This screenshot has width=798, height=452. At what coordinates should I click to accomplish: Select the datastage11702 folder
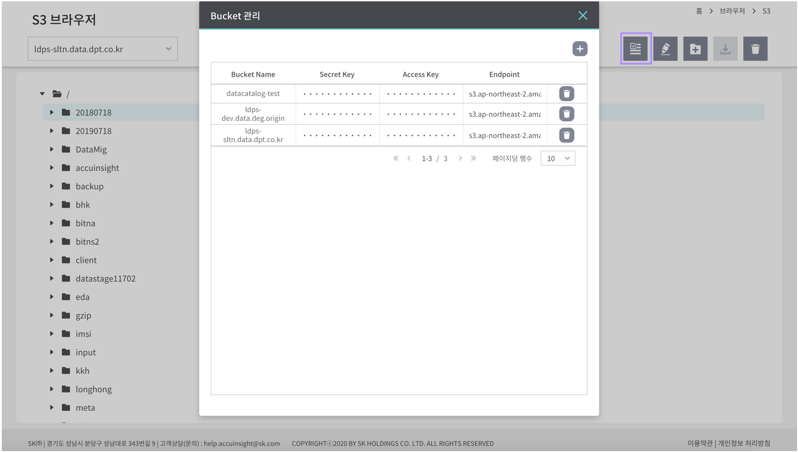tap(105, 278)
